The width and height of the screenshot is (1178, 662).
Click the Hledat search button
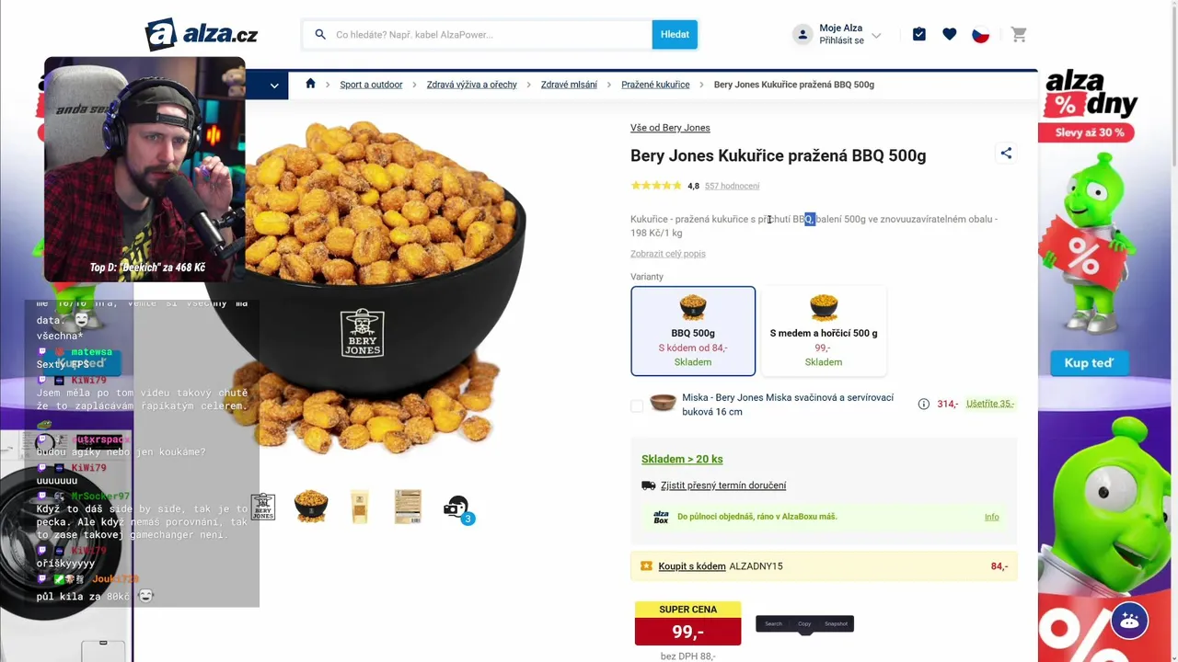pyautogui.click(x=675, y=35)
